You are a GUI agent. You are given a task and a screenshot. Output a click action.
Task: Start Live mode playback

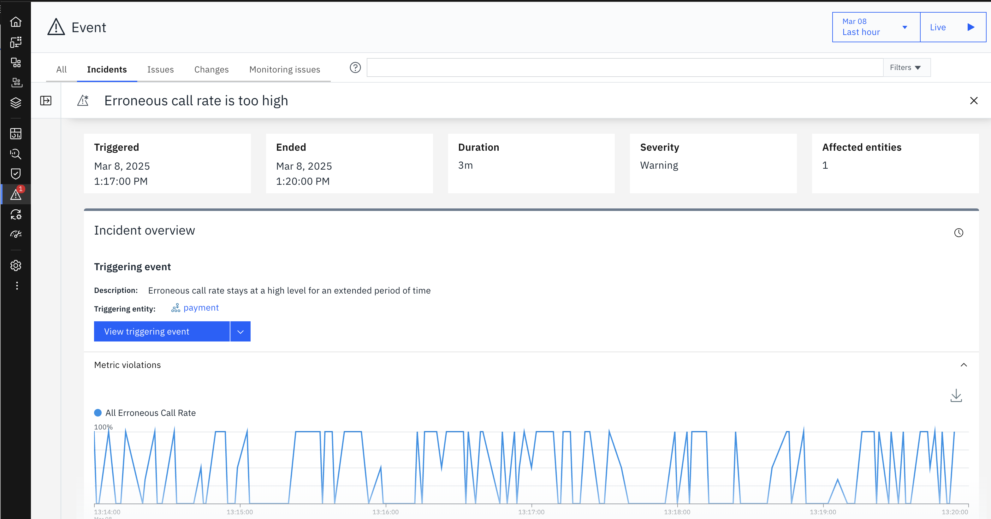(953, 27)
